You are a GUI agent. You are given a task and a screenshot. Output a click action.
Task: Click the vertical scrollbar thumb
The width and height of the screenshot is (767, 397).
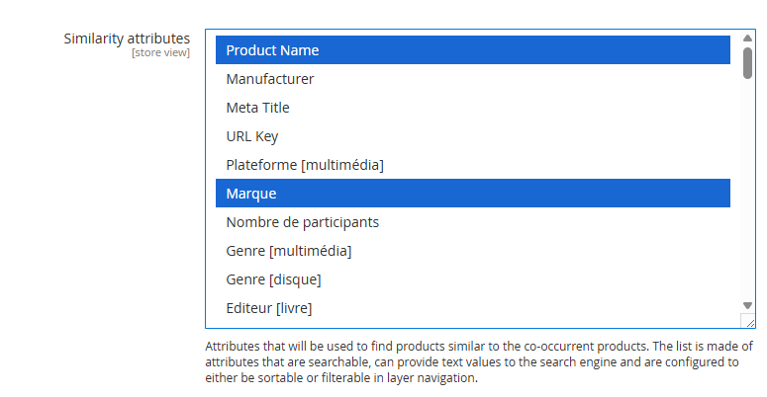tap(748, 63)
